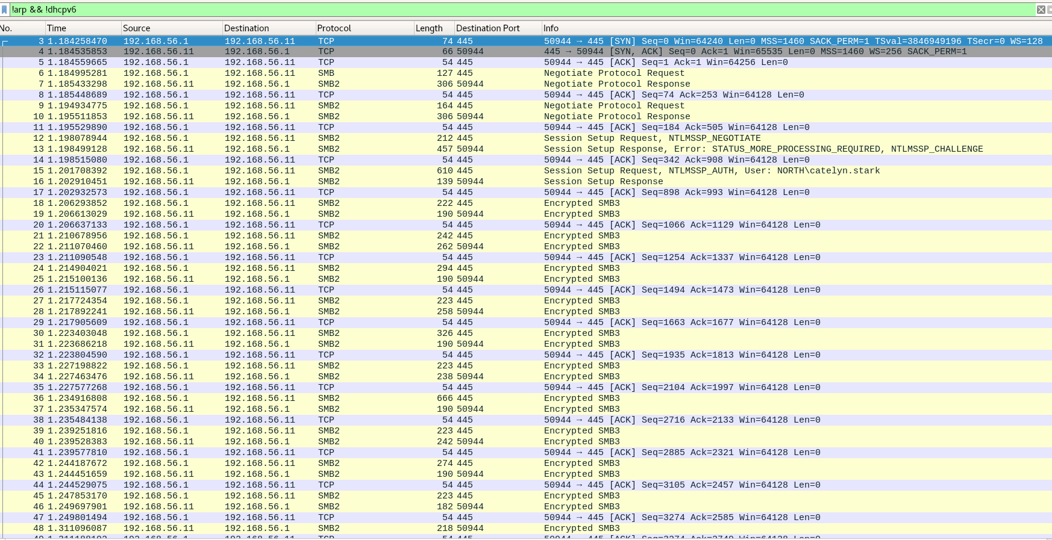Select packet 35 ACK Seq=2104 Ack=1997
Image resolution: width=1052 pixels, height=540 pixels.
526,388
